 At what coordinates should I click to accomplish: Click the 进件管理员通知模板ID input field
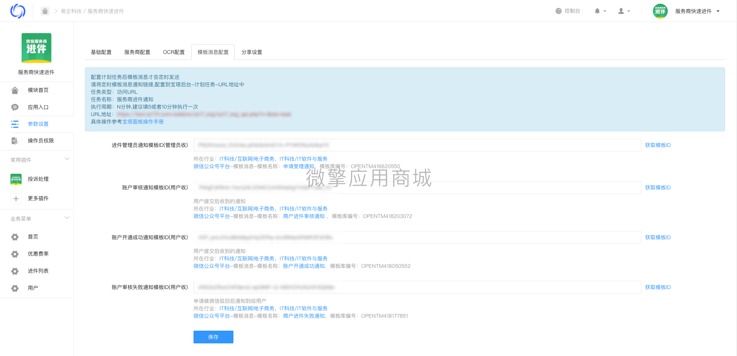[x=417, y=145]
